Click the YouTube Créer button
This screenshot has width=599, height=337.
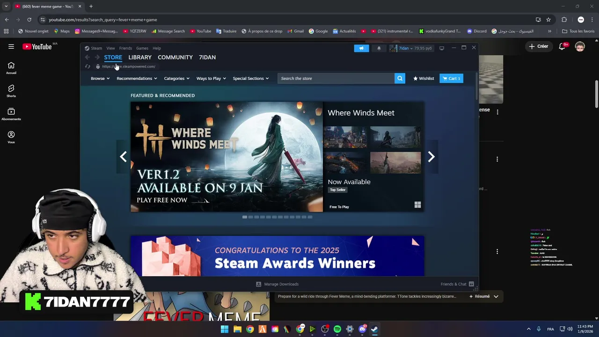(x=539, y=46)
